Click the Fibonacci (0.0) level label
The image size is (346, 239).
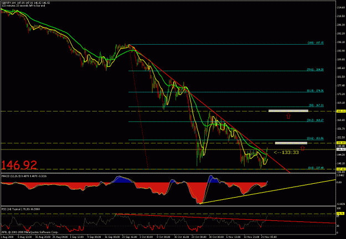316,168
